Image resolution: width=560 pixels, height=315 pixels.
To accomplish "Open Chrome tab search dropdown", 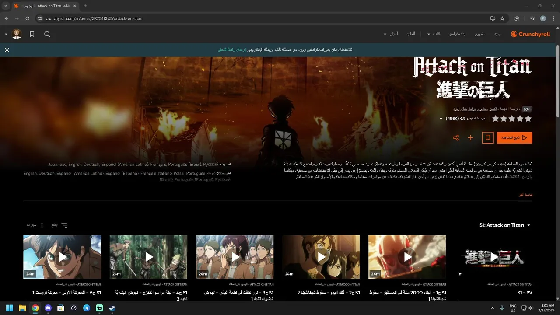I will [x=6, y=6].
